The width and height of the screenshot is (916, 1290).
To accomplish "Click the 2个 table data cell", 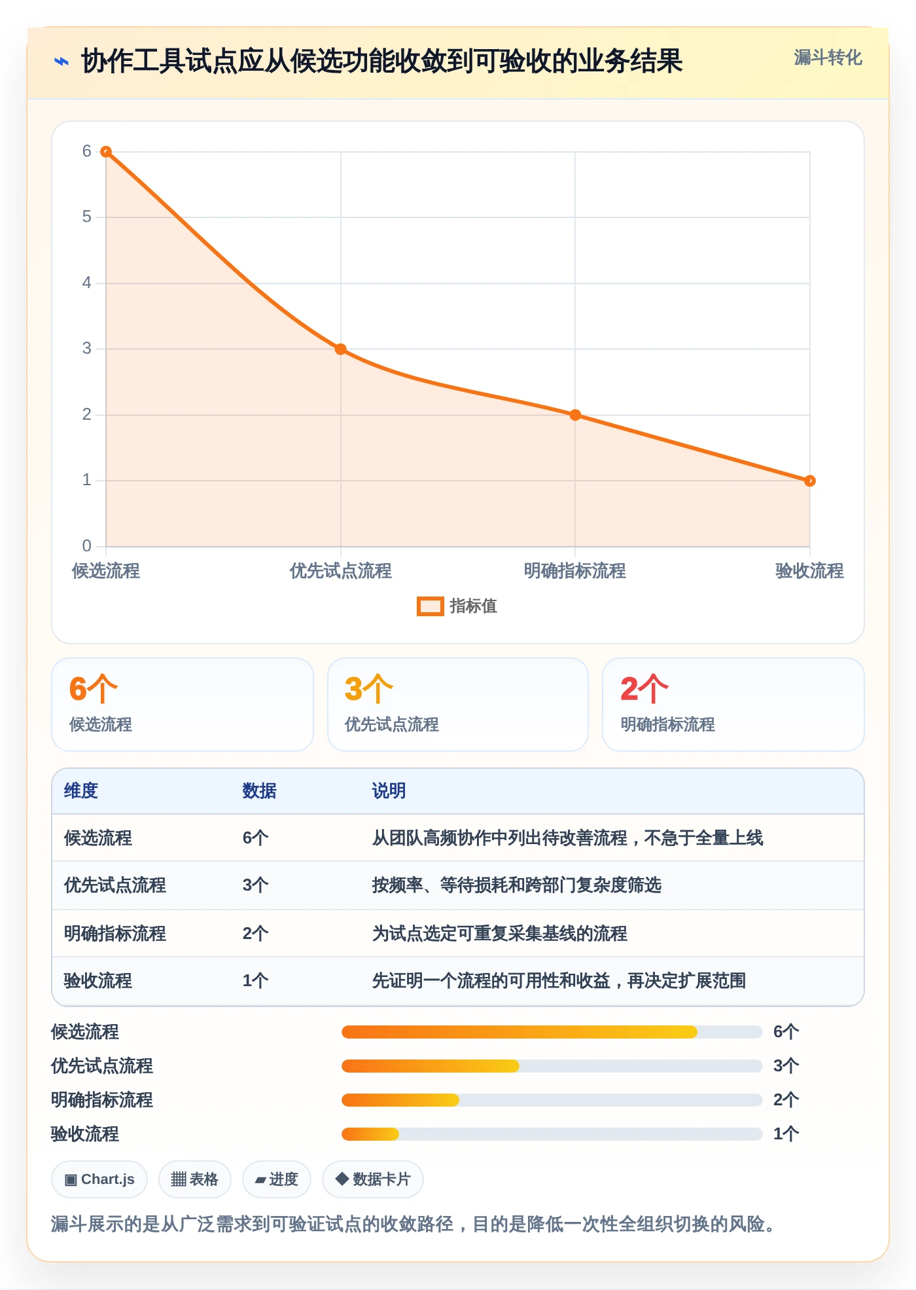I will pos(255,934).
